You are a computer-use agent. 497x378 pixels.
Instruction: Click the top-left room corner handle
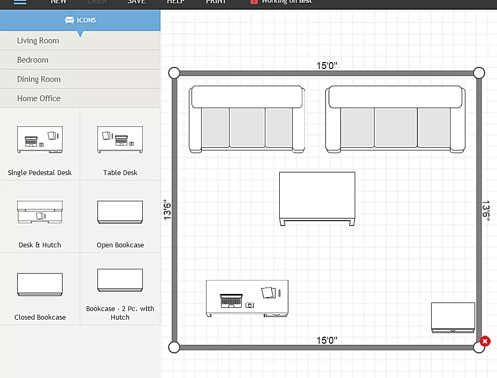pos(174,73)
